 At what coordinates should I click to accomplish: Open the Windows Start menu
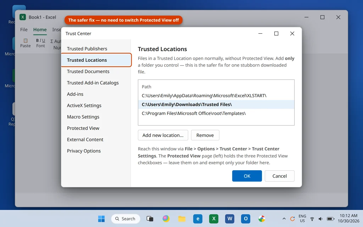click(x=101, y=218)
